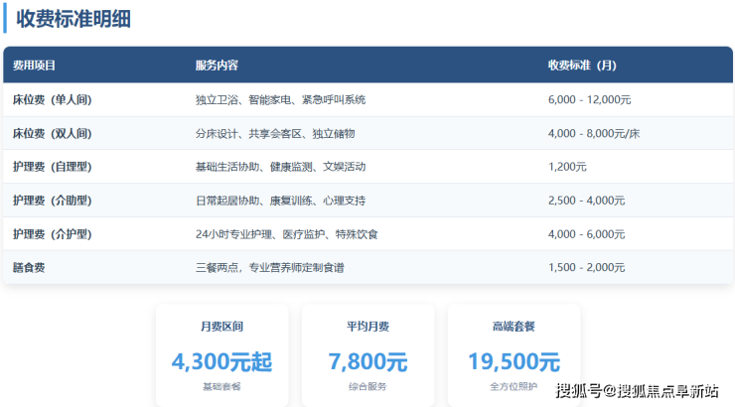The image size is (735, 407).
Task: Open the 高端套餐 19,500元 card
Action: [513, 354]
